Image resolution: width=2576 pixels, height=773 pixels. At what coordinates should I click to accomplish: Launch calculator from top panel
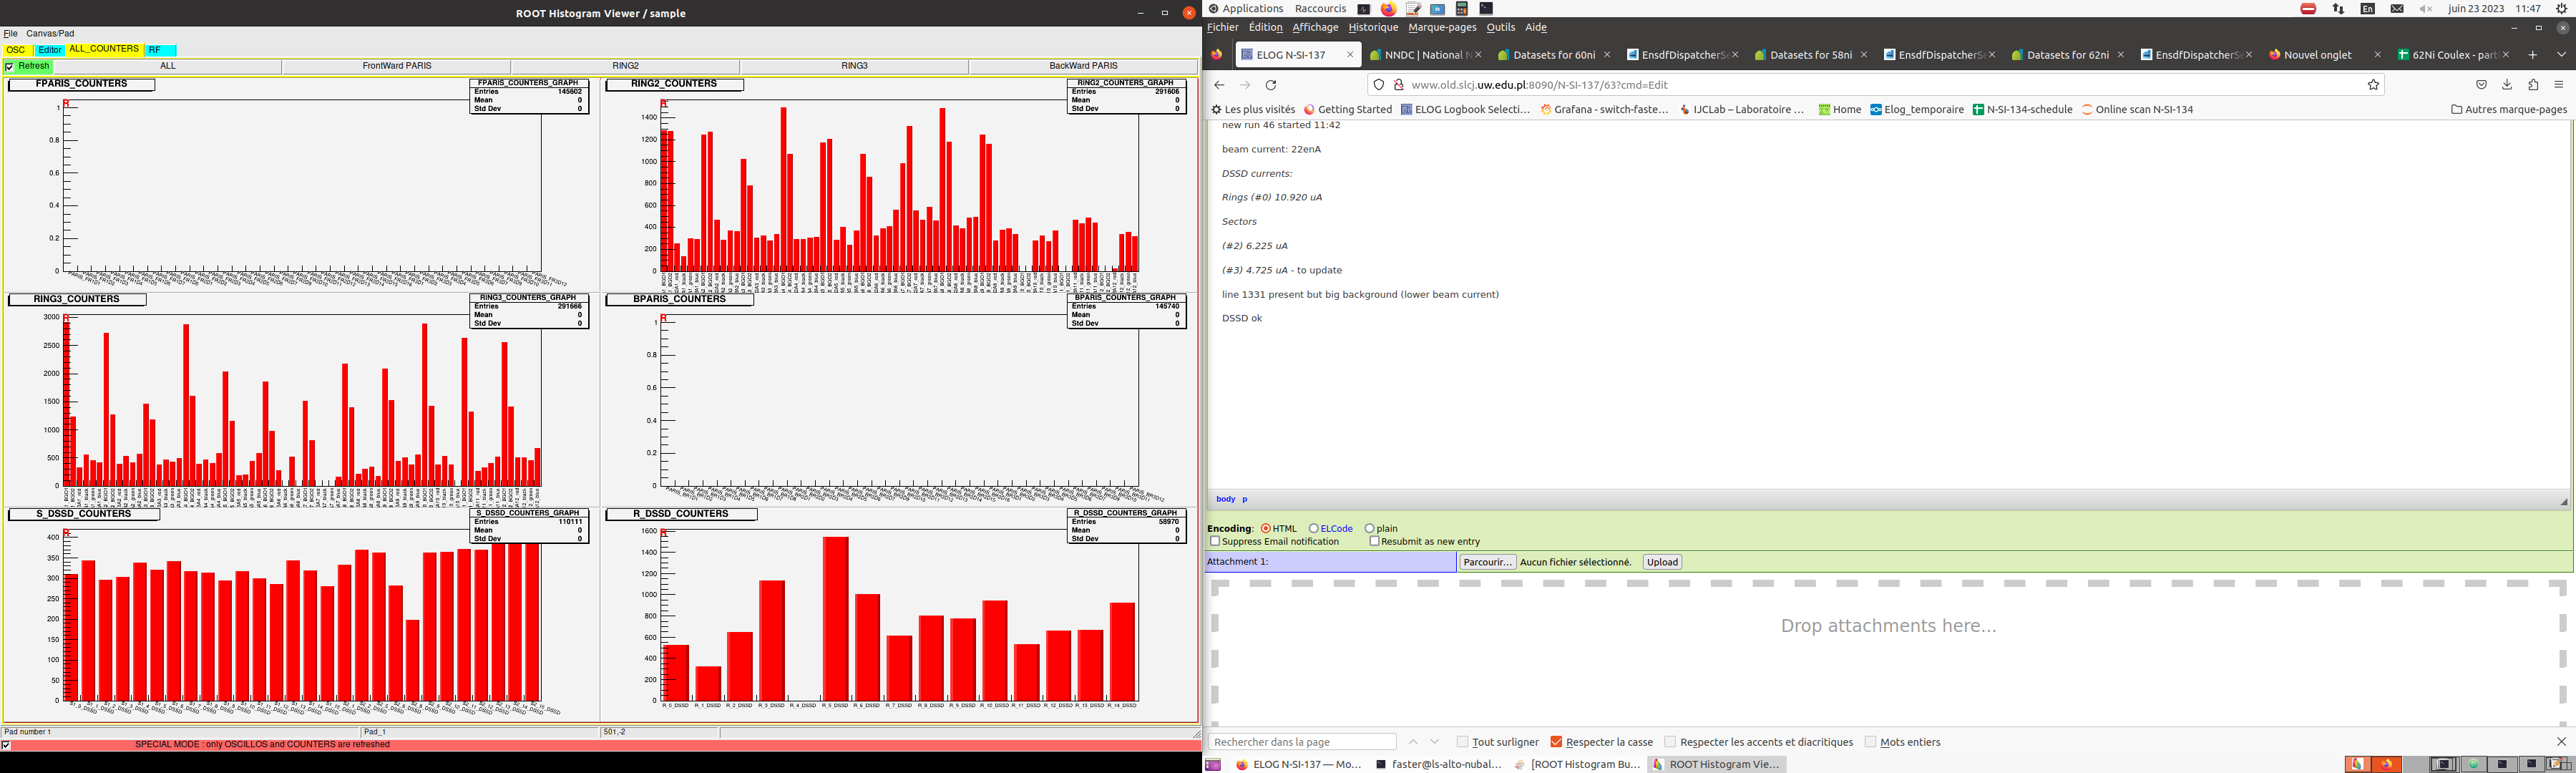1461,9
